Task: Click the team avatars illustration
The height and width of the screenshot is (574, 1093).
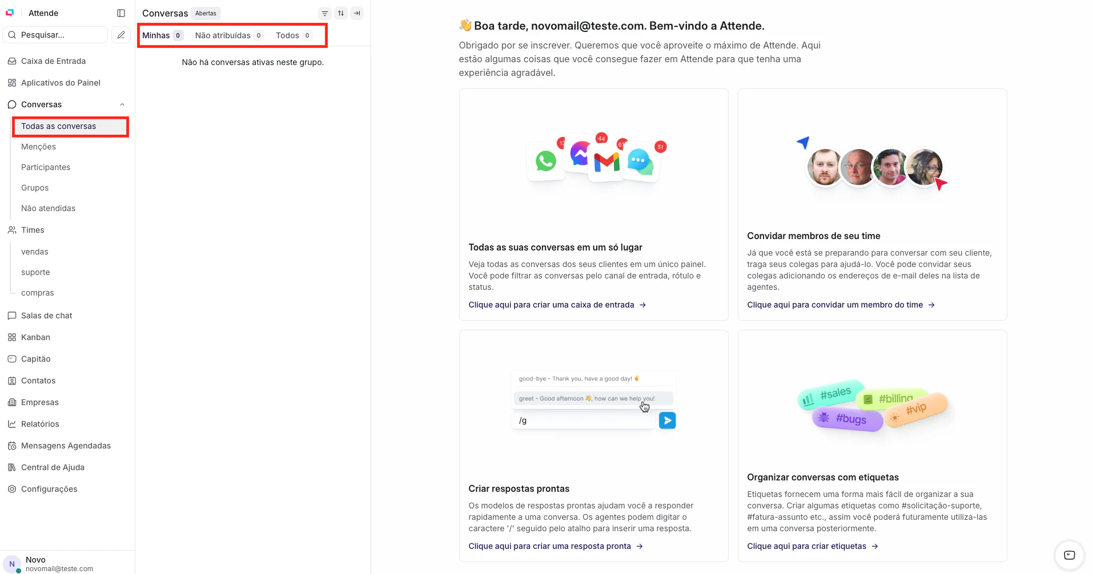Action: coord(873,164)
